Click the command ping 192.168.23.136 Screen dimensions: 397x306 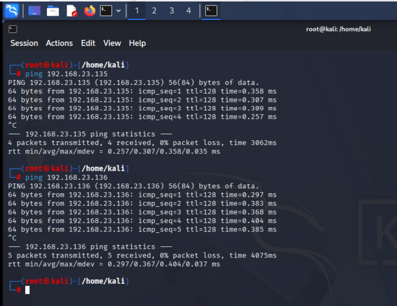pyautogui.click(x=66, y=177)
